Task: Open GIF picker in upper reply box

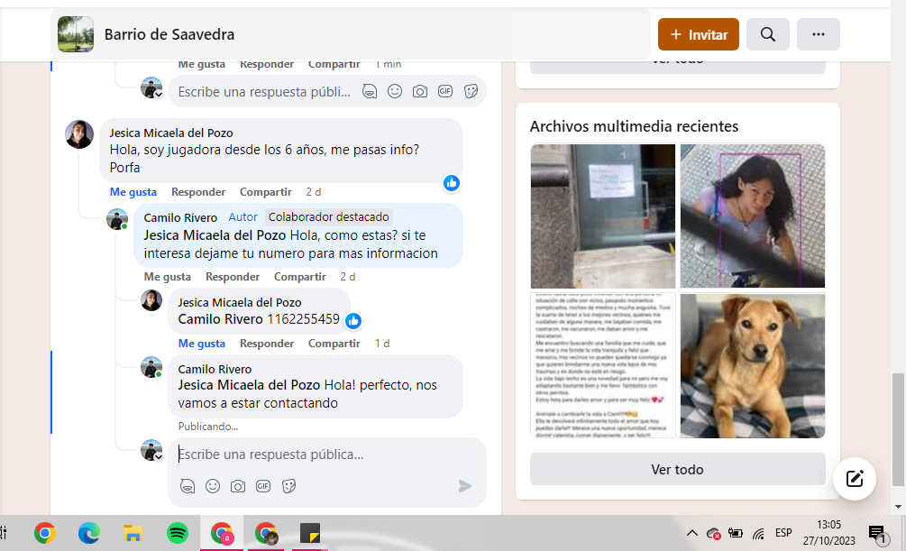Action: (x=445, y=91)
